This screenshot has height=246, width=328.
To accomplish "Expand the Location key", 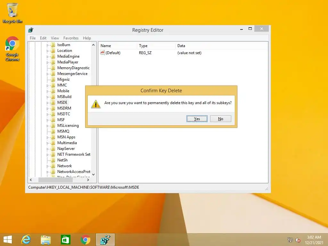I will coord(47,51).
